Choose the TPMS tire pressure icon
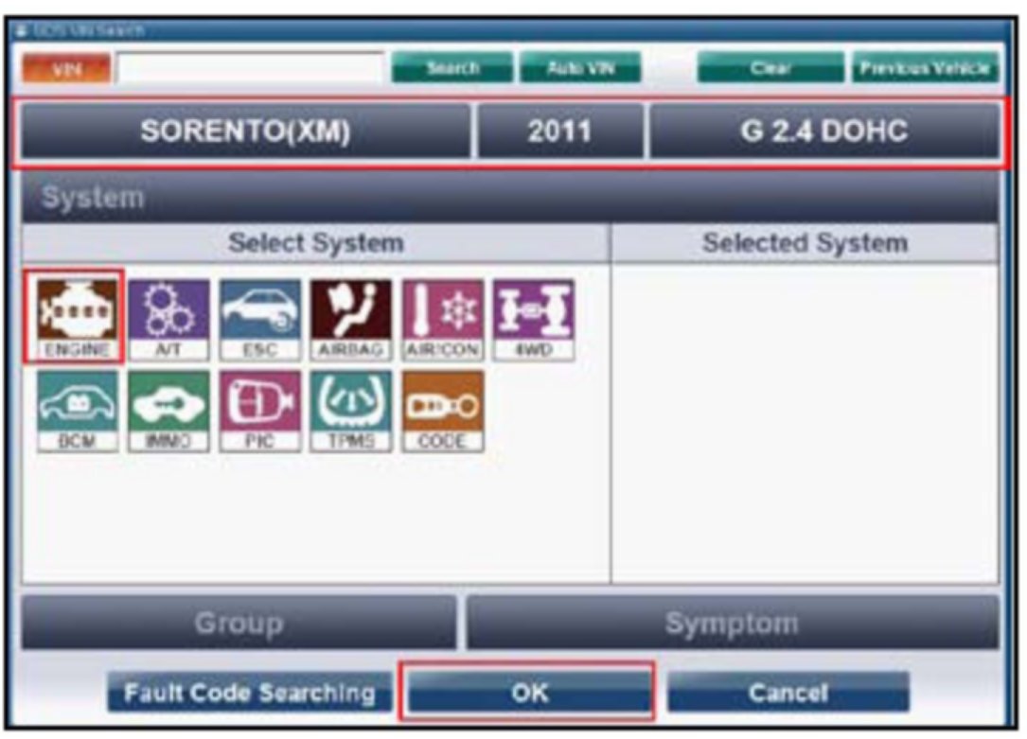This screenshot has height=739, width=1027. [x=350, y=410]
